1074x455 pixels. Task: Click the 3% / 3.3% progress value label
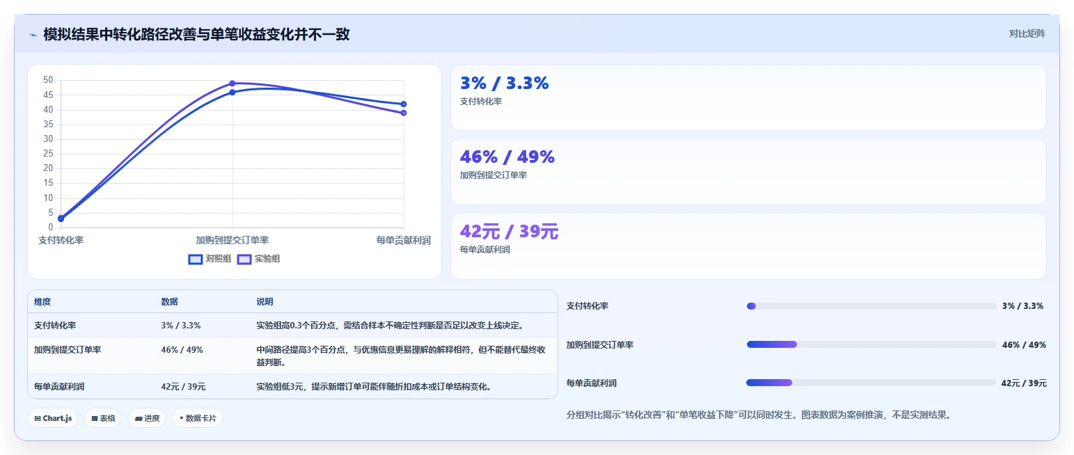coord(1022,306)
